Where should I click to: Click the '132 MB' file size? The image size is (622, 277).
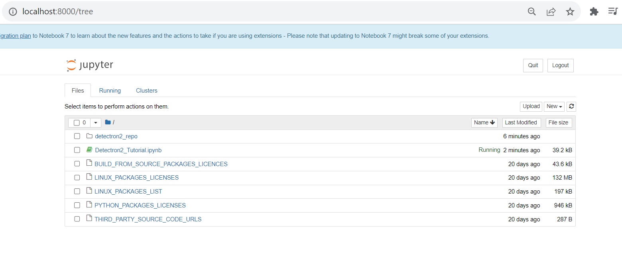click(562, 178)
